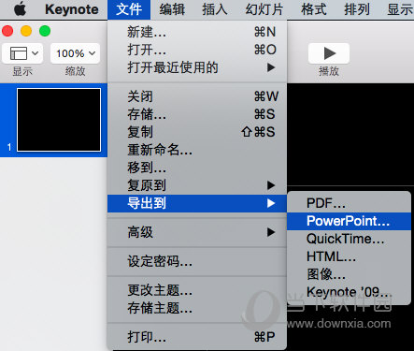Open the 显示 menu in menu bar
This screenshot has height=351, width=414.
point(400,9)
